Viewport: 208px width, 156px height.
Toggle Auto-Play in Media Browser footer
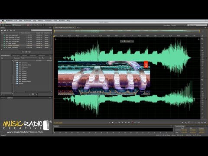pos(36,94)
